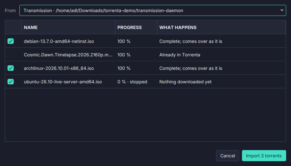Click the Cosmic.Dawn row's 100 % progress
291x166 pixels.
[124, 55]
